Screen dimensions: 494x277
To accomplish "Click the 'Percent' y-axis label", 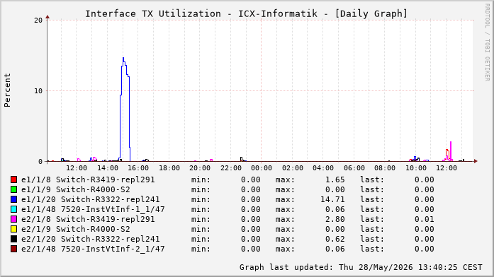I will point(7,90).
